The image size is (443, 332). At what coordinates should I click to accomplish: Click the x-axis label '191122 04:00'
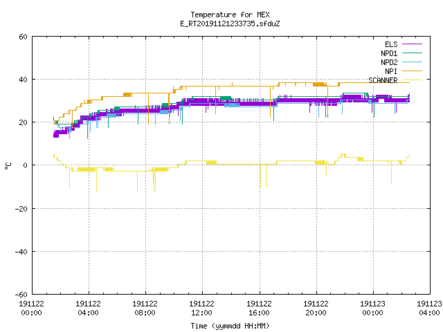[x=88, y=308]
